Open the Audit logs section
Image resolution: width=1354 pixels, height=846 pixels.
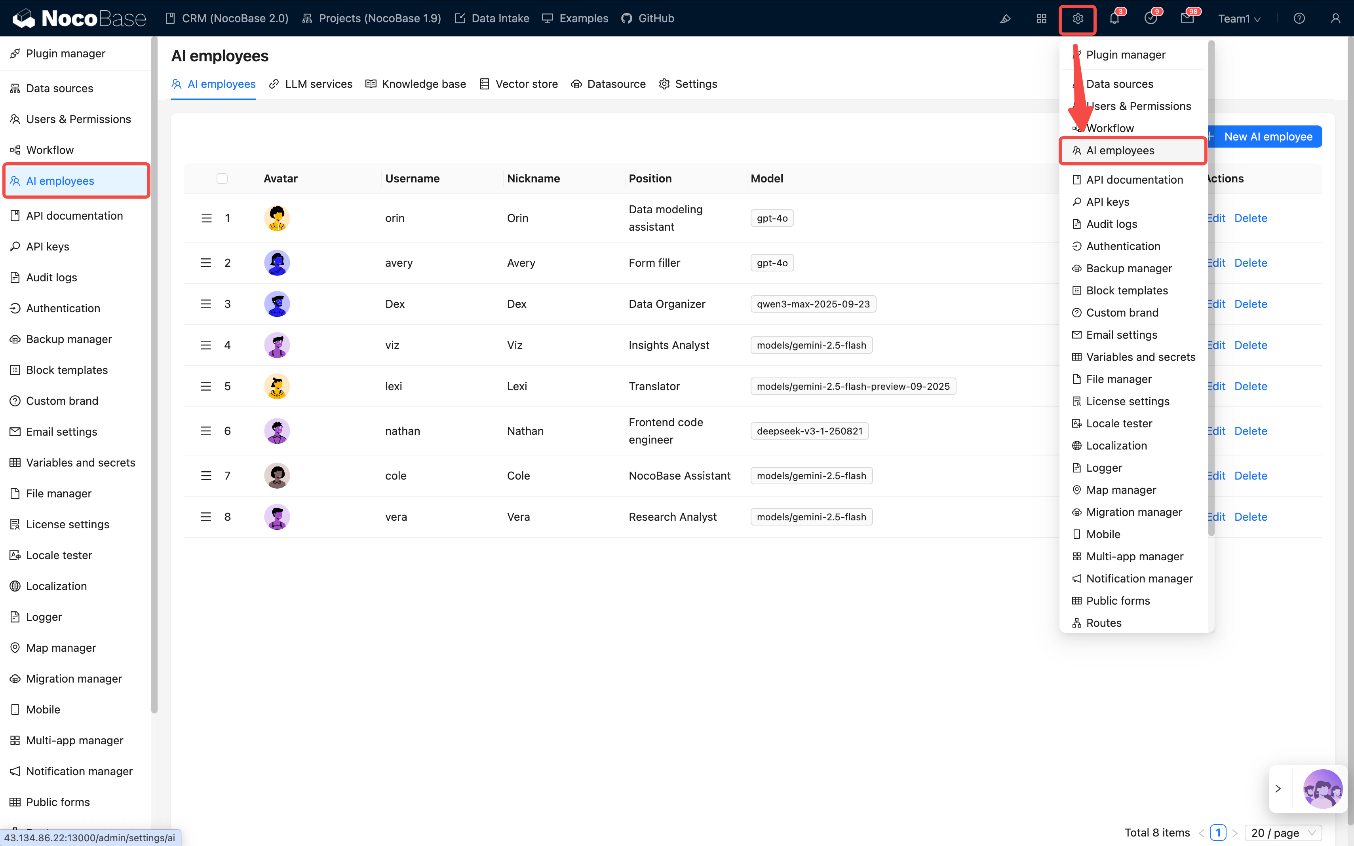click(x=51, y=277)
